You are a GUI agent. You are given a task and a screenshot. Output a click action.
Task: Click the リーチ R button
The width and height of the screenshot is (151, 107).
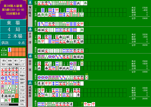(x=22, y=97)
